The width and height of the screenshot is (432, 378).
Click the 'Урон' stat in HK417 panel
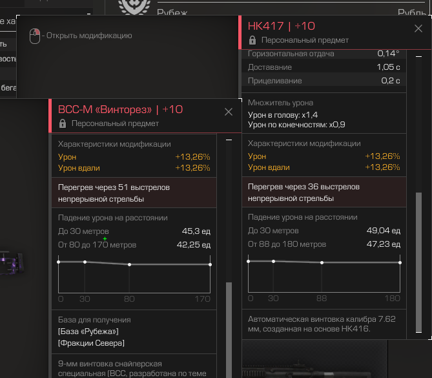pyautogui.click(x=324, y=156)
